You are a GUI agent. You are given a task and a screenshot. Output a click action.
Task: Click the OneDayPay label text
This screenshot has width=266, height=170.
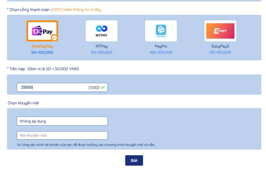point(42,46)
